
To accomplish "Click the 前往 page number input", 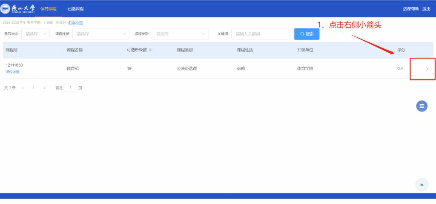I will [71, 88].
